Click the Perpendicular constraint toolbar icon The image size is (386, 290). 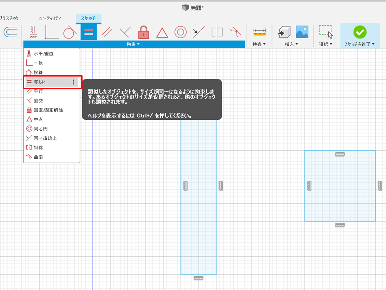click(x=125, y=32)
